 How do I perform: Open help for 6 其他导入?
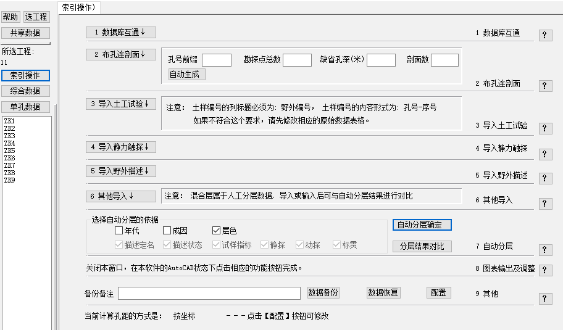[545, 204]
